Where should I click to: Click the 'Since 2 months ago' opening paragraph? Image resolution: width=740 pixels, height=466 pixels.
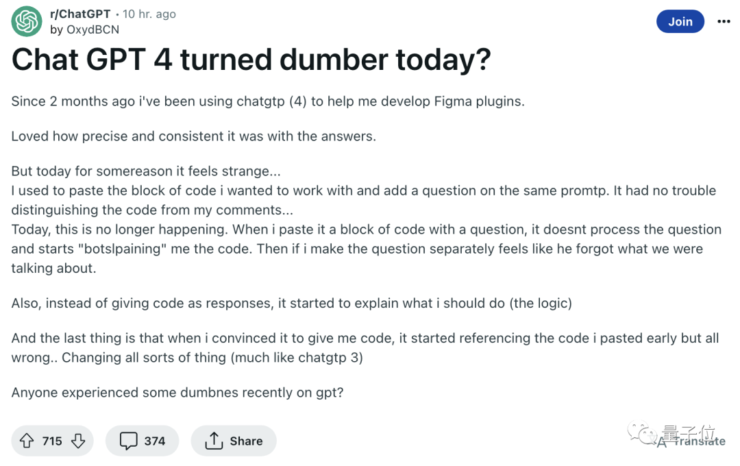point(268,101)
